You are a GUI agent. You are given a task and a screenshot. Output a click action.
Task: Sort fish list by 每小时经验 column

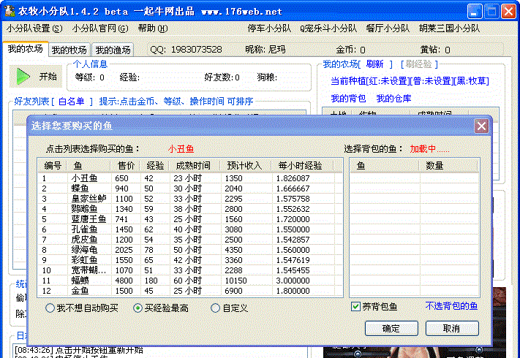pos(300,166)
